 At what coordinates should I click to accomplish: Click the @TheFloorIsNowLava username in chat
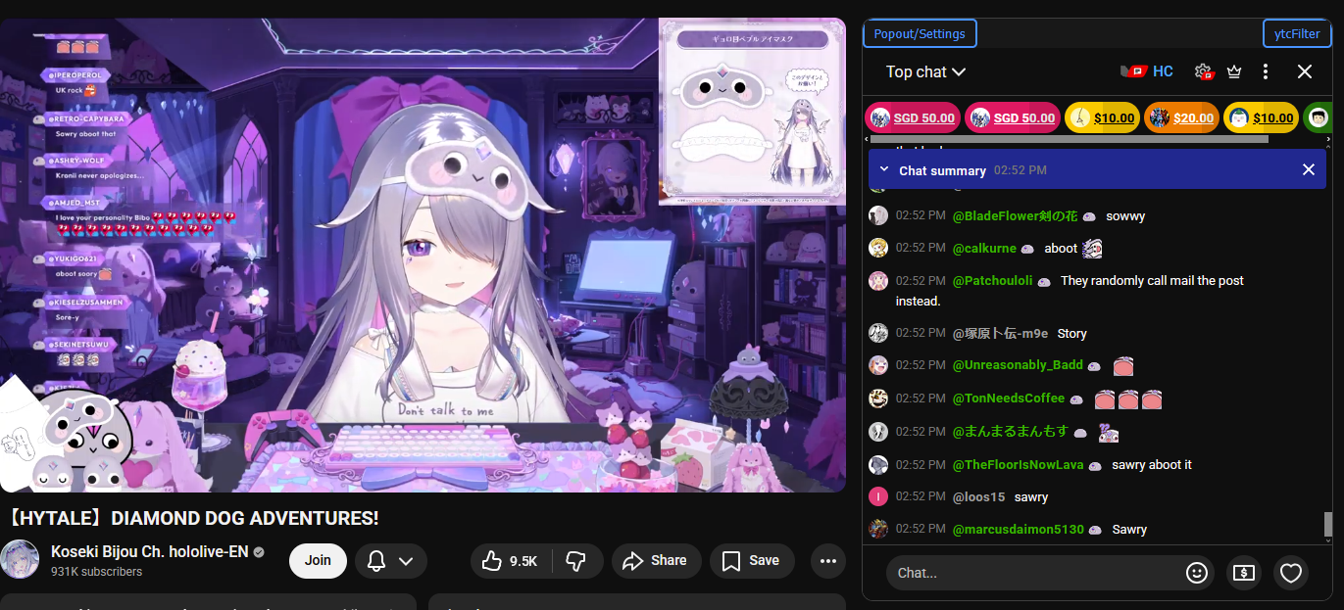1018,464
